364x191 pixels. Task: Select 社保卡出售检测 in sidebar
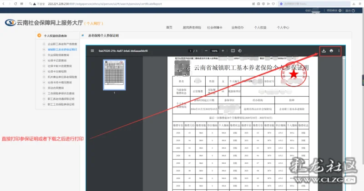[x=57, y=72]
